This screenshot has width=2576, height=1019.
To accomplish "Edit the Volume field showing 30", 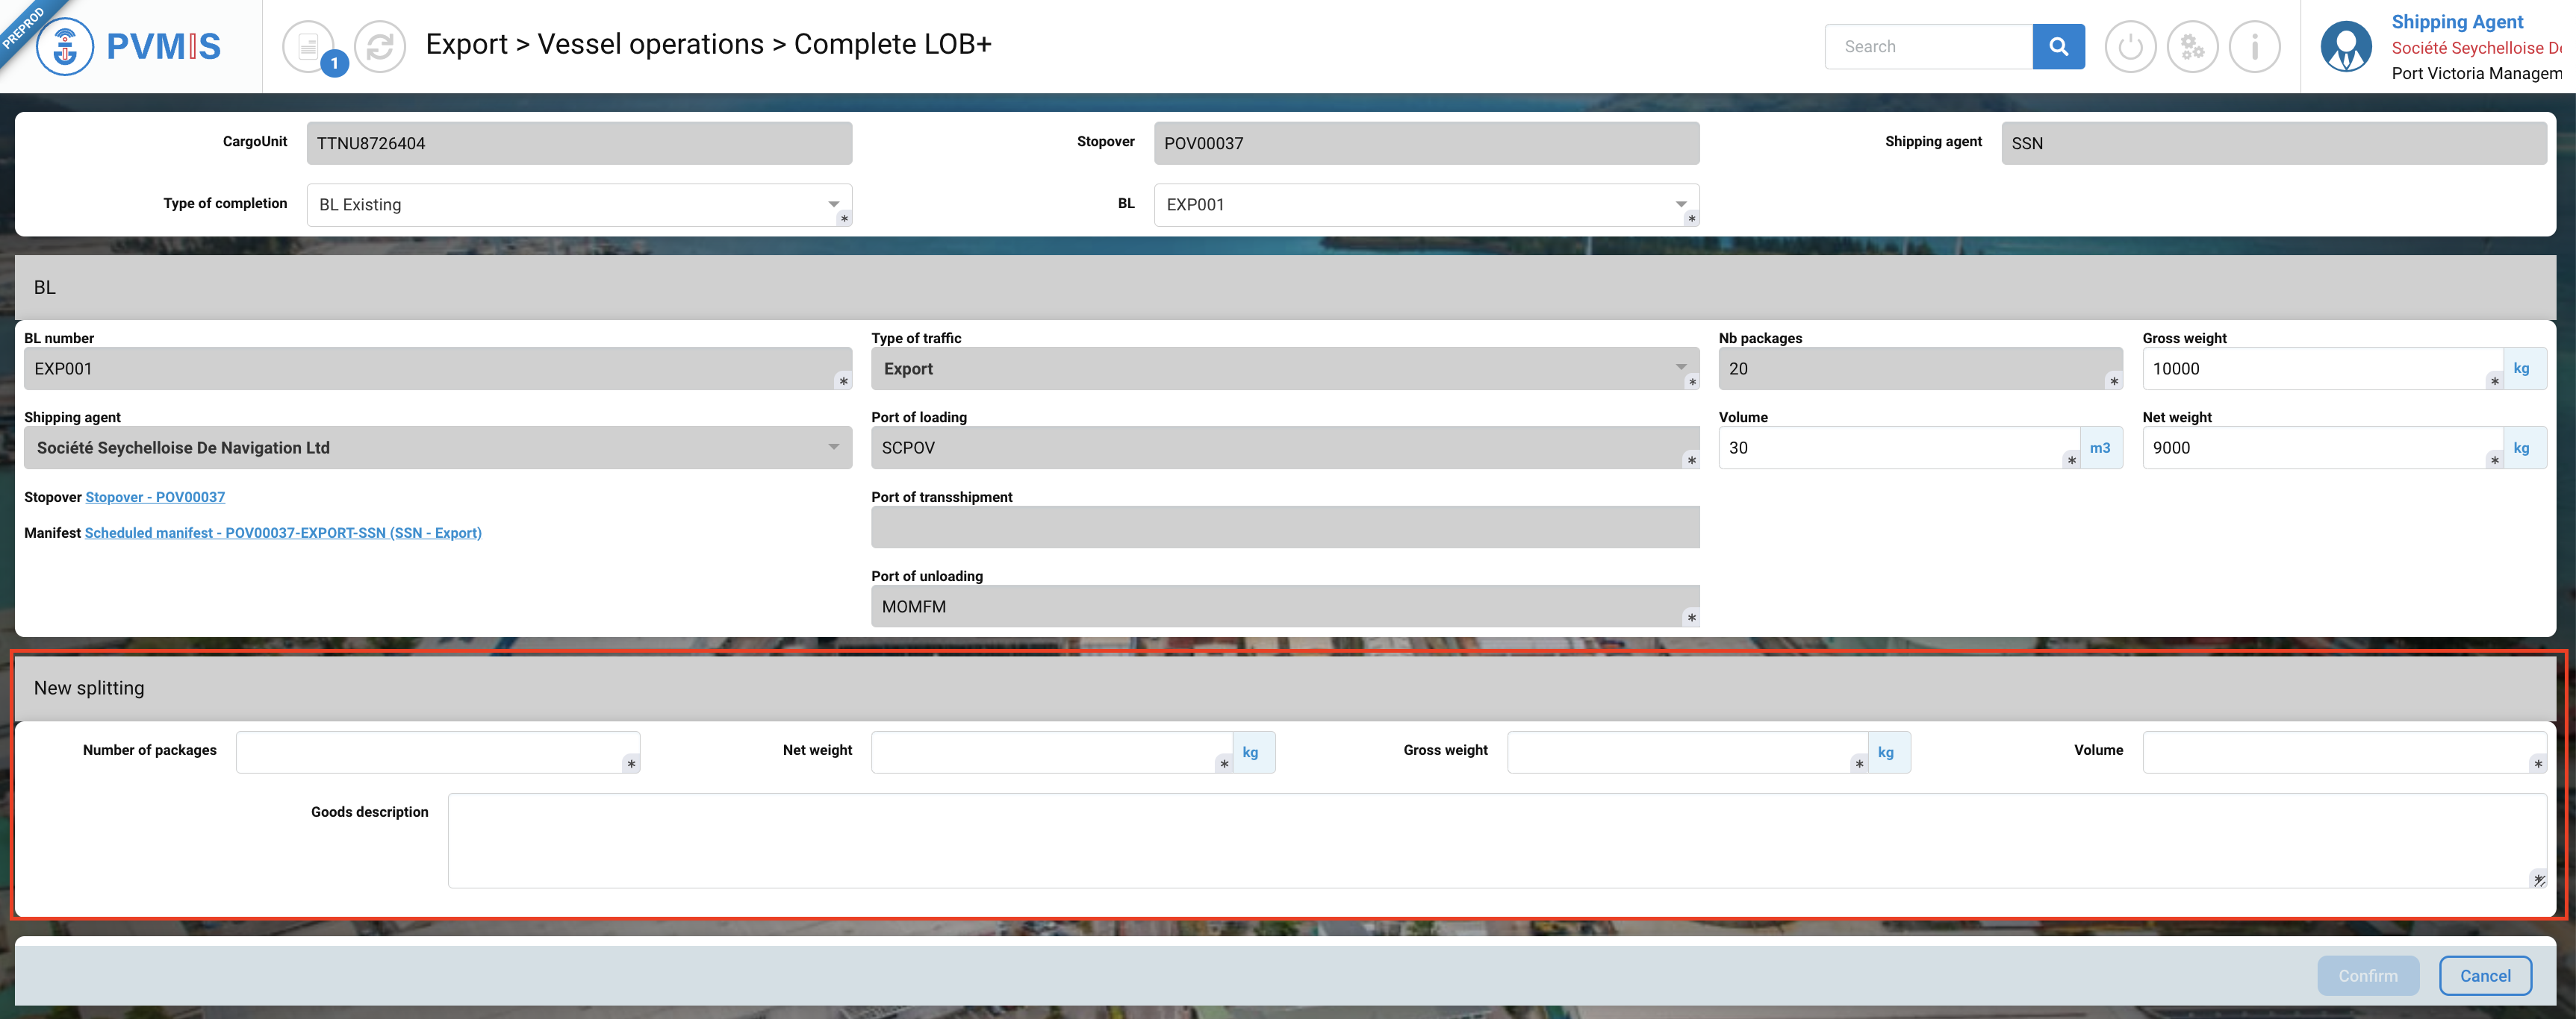I will (1899, 448).
